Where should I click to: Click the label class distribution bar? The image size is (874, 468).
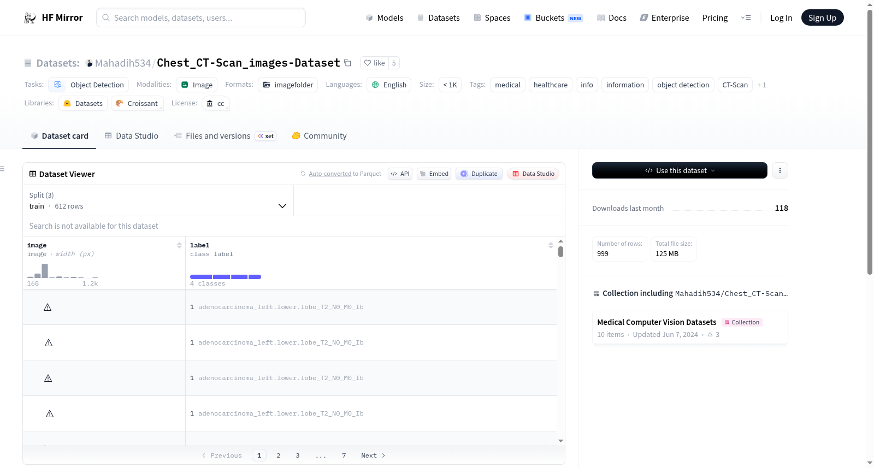point(226,277)
